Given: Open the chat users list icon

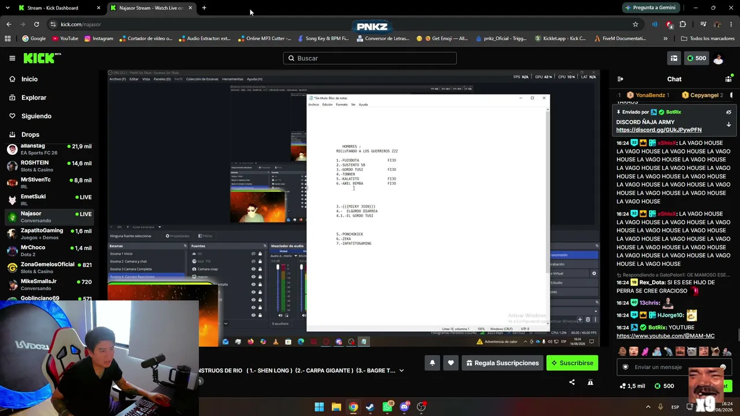Looking at the screenshot, I should click(728, 79).
